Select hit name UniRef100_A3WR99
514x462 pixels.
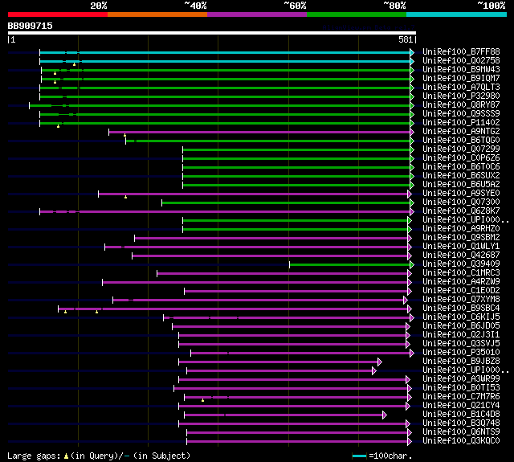click(x=461, y=379)
